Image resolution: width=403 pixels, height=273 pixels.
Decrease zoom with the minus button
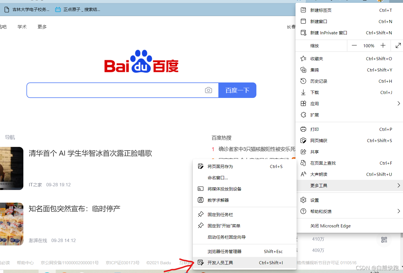[354, 46]
